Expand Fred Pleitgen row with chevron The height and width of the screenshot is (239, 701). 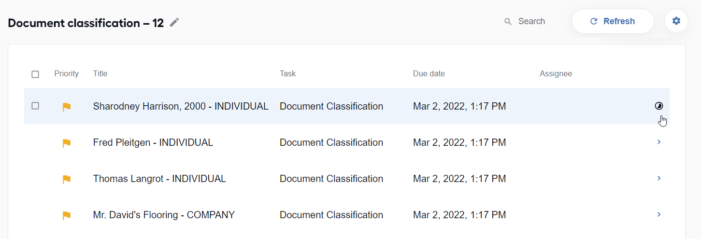(x=659, y=142)
